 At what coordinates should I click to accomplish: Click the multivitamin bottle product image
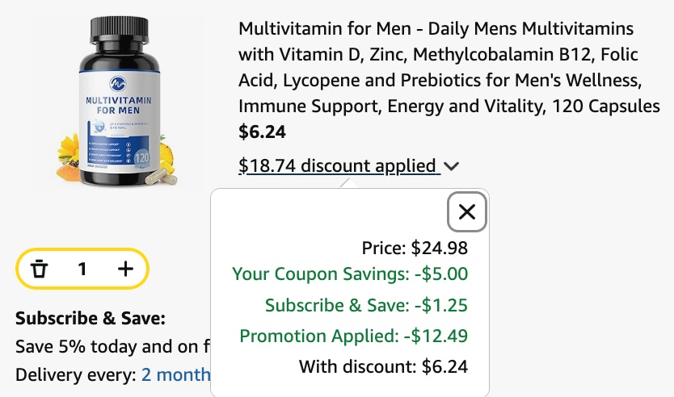[x=118, y=102]
